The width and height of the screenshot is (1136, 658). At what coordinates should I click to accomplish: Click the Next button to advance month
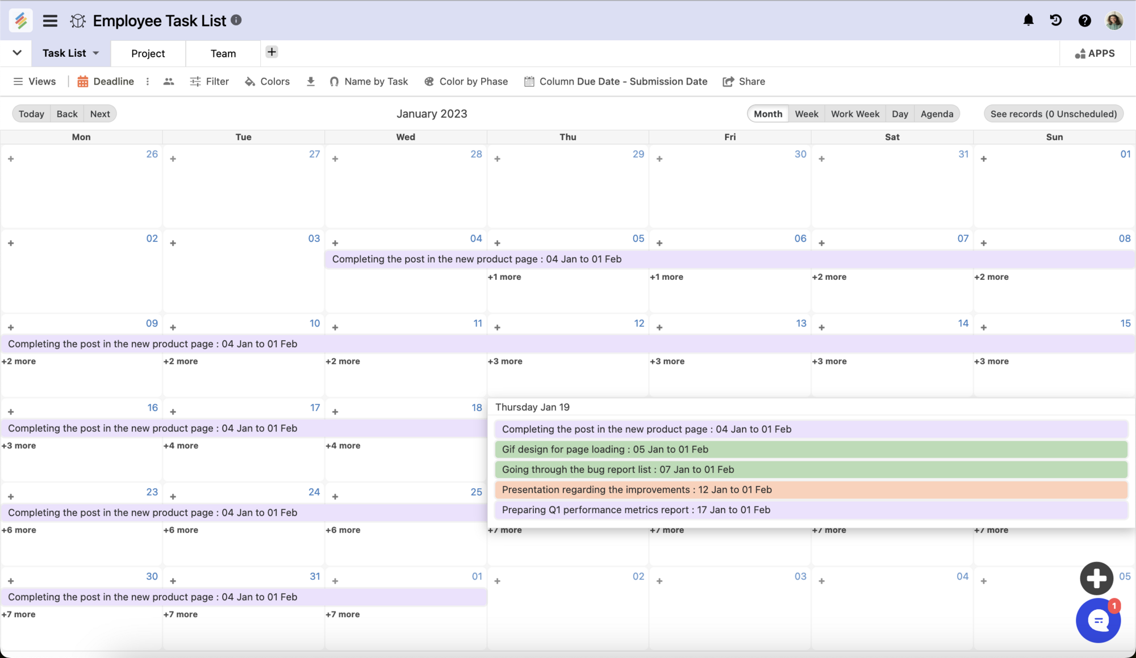tap(100, 114)
